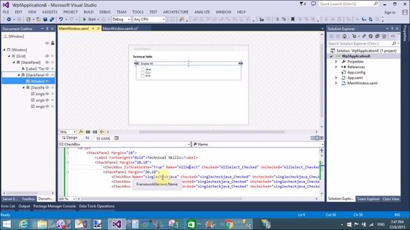Toggle visibility eye for Label element
The width and height of the screenshot is (410, 230).
click(47, 68)
